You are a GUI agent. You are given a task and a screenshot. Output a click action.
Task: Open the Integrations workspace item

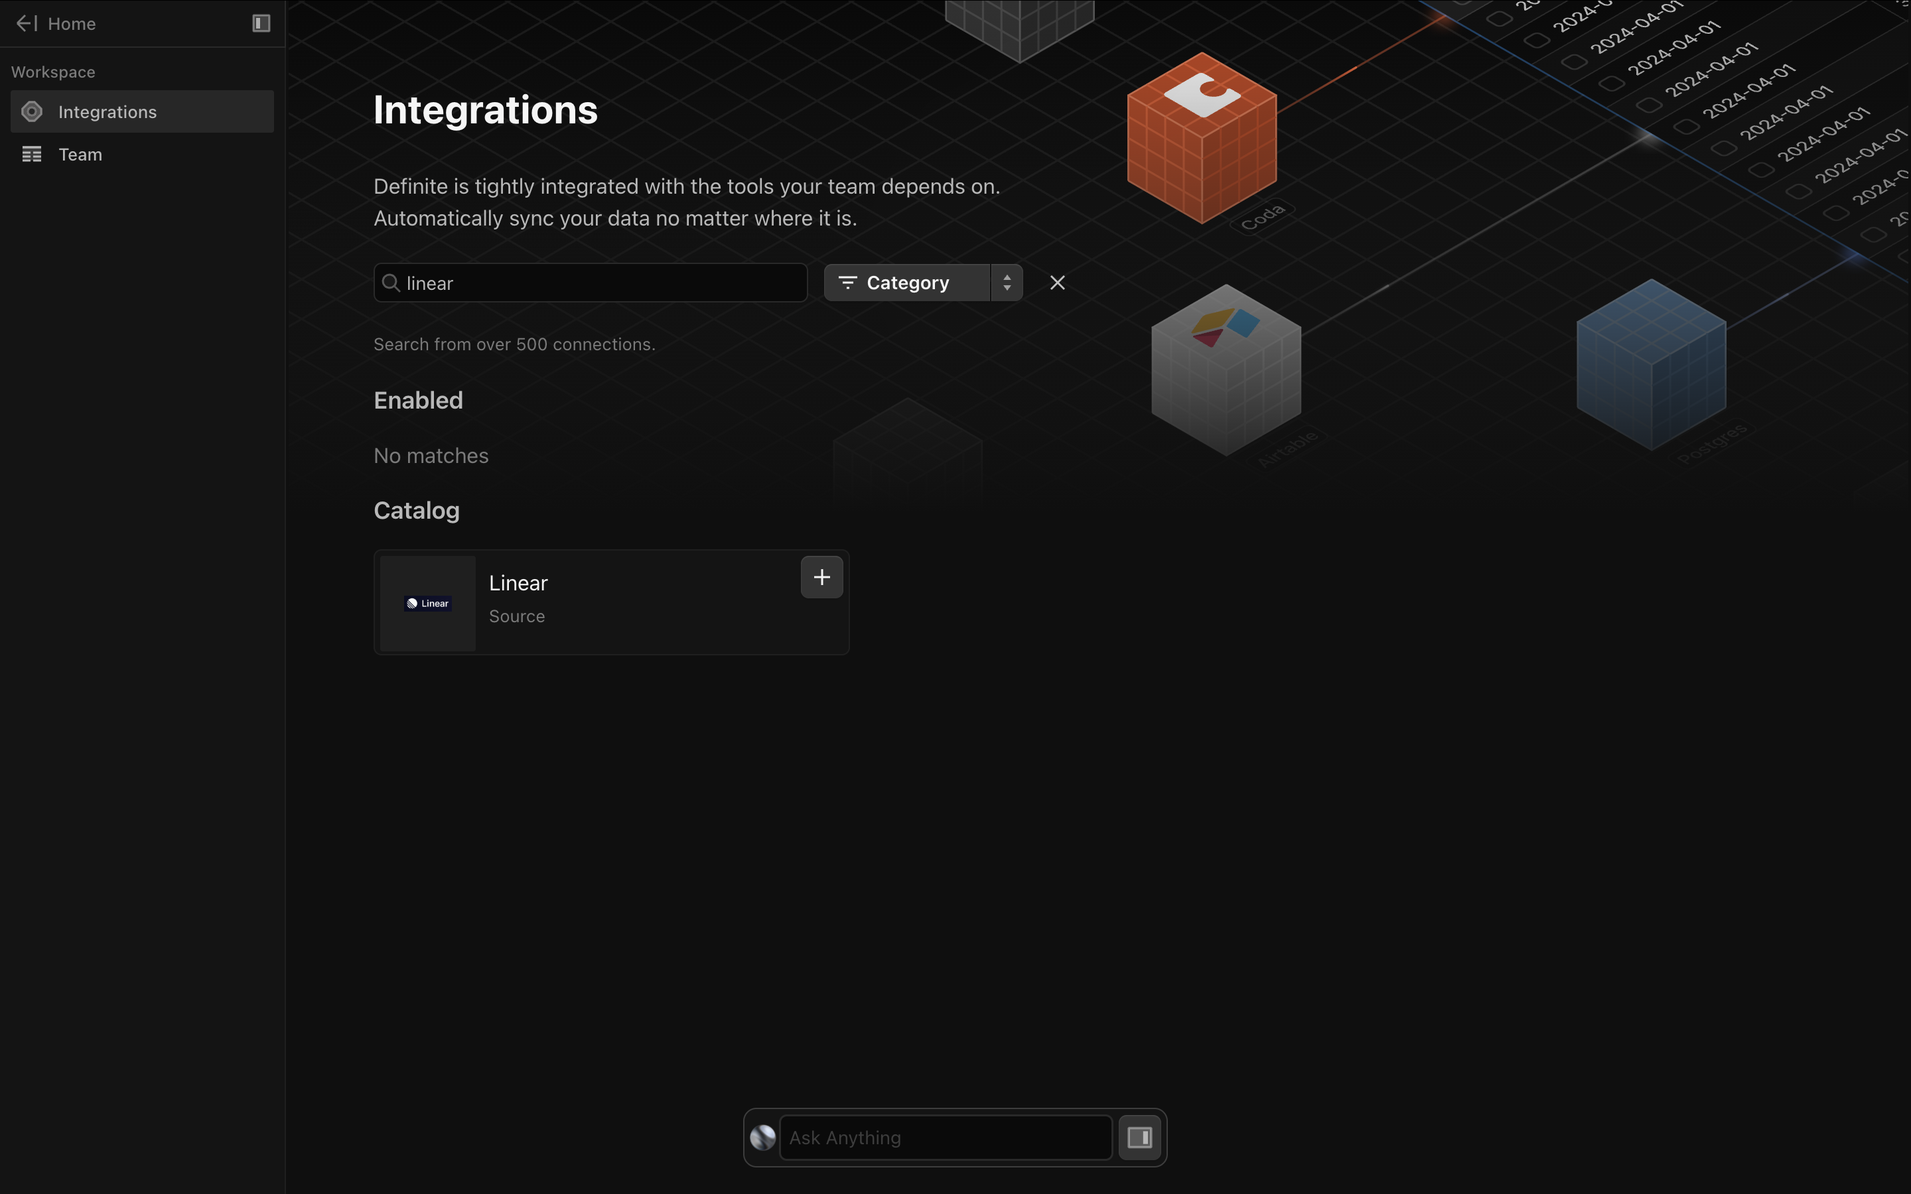[107, 112]
